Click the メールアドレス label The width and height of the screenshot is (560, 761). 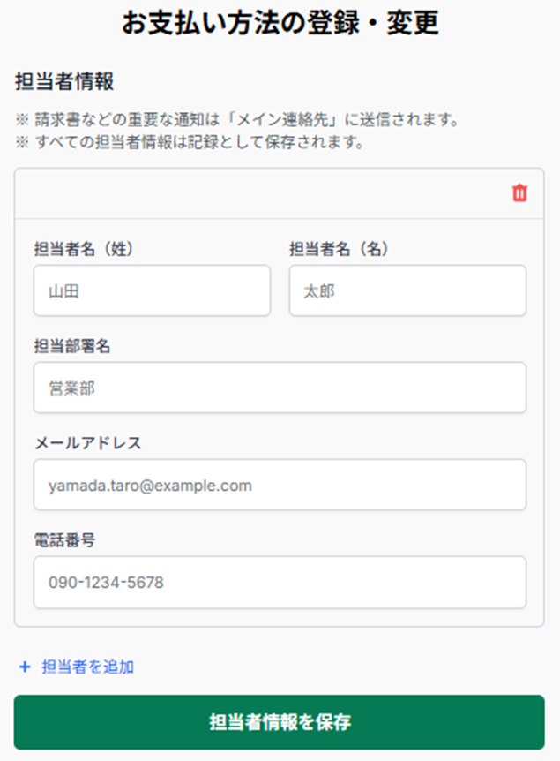(87, 443)
